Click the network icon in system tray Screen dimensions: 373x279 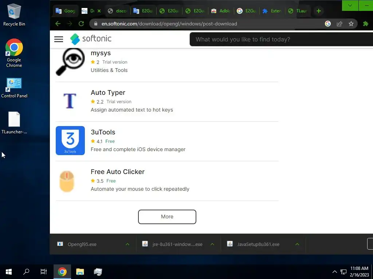343,272
